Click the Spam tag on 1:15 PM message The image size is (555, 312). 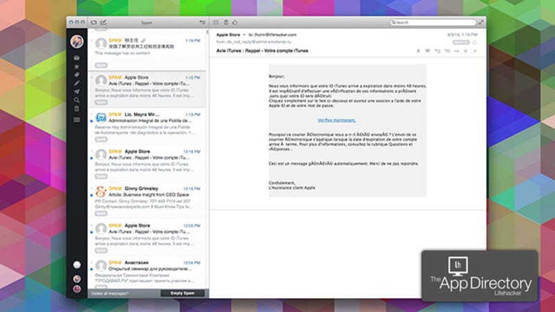coord(101,102)
